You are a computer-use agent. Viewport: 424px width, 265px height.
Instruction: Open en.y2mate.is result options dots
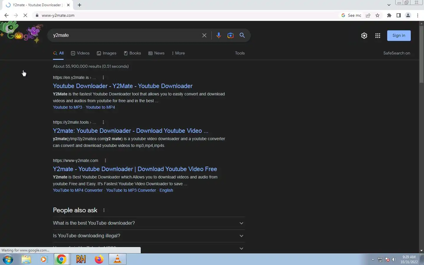click(103, 77)
